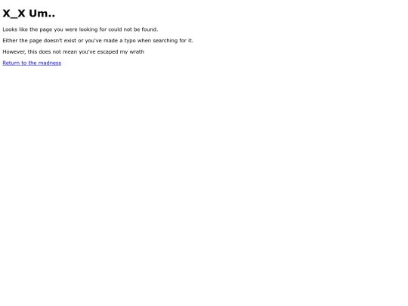Click the word "typo" in the second paragraph
408x306 pixels.
click(130, 41)
